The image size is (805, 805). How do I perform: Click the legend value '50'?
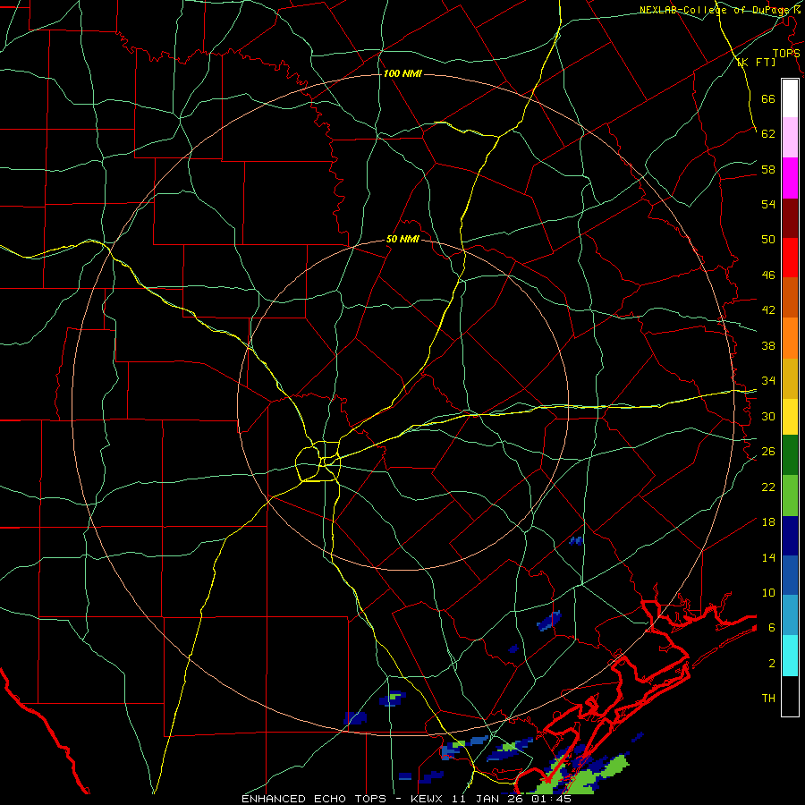coord(768,240)
